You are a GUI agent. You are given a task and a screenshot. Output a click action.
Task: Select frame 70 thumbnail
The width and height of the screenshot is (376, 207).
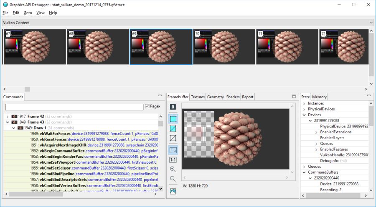click(x=224, y=47)
